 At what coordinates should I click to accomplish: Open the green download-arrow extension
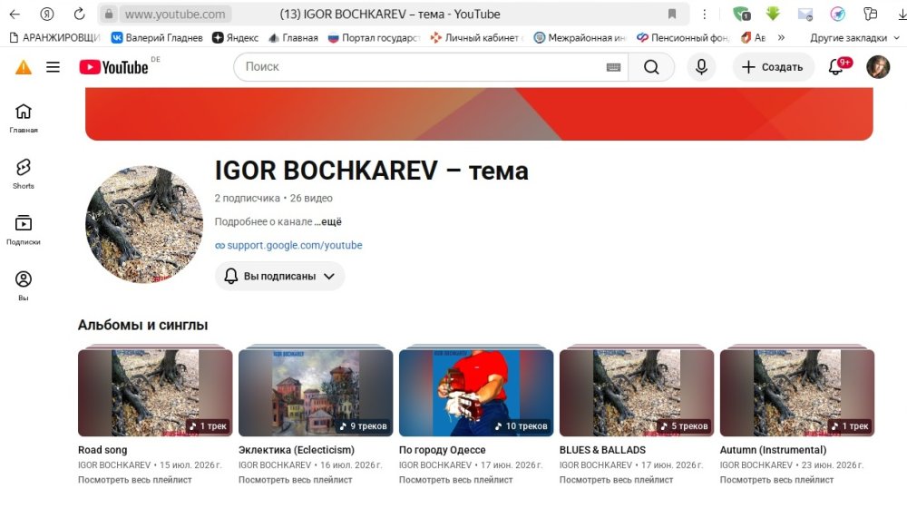click(773, 14)
